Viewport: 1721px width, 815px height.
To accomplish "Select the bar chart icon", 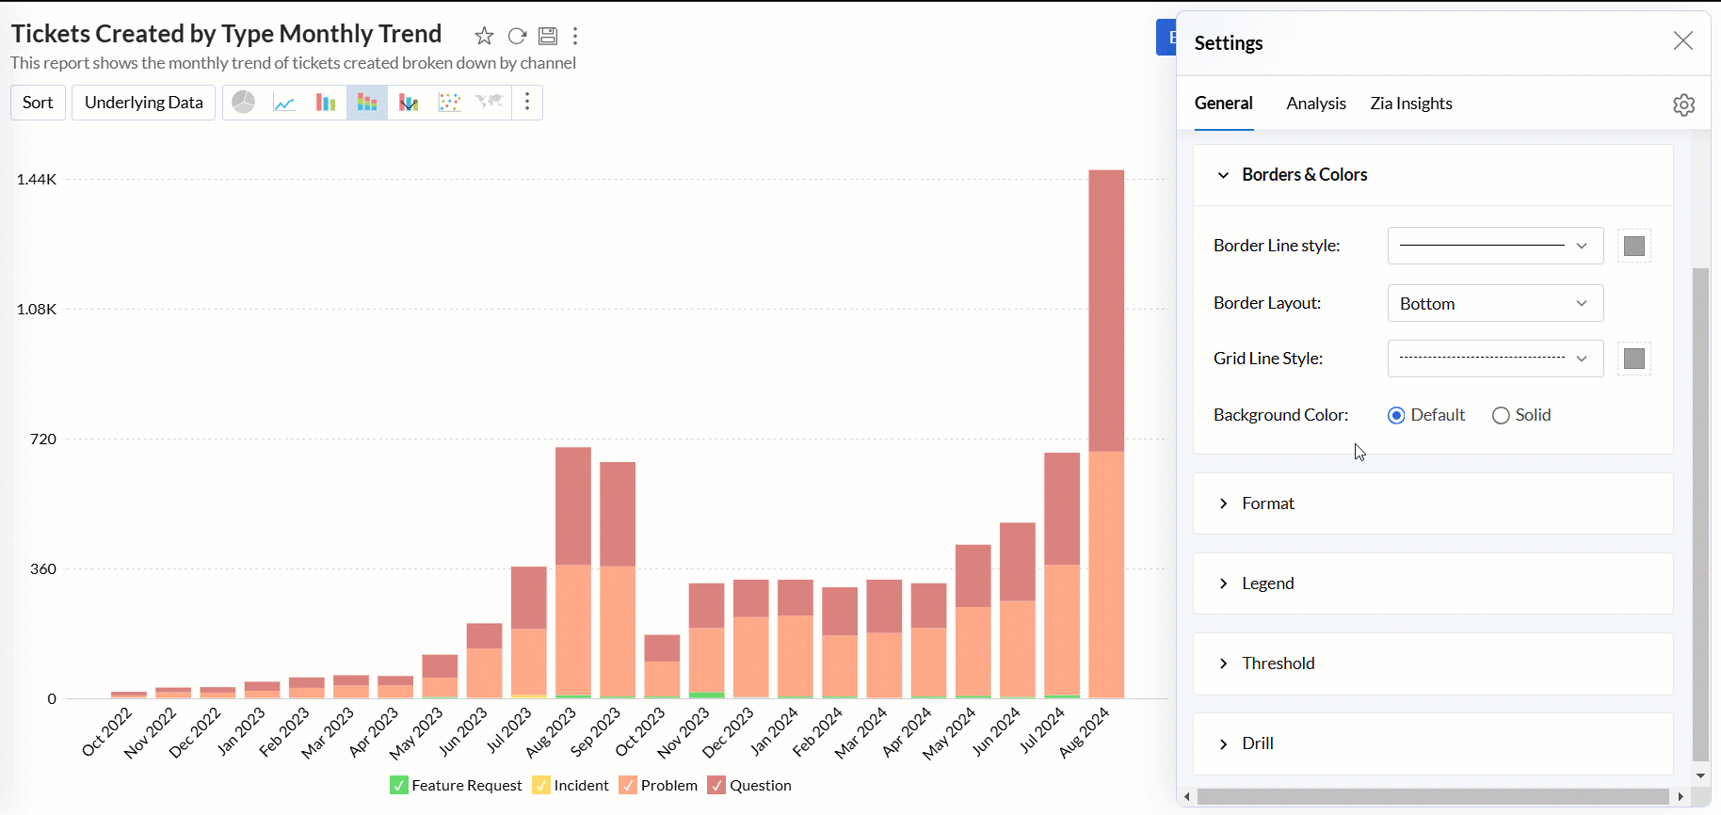I will (x=326, y=103).
